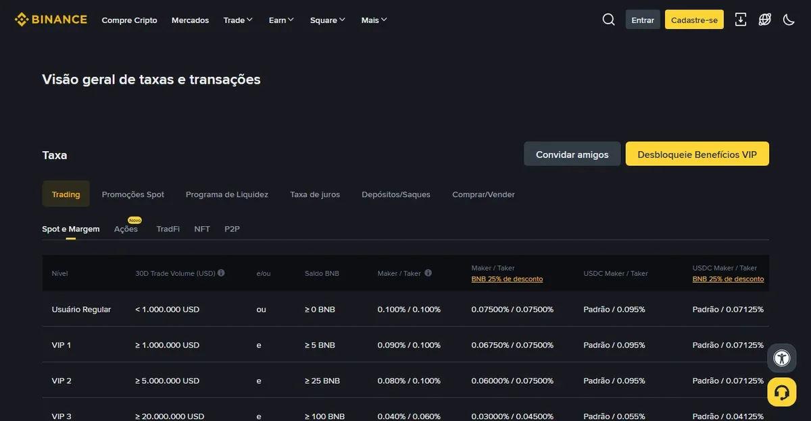Click the VIP 1 row label

click(62, 345)
